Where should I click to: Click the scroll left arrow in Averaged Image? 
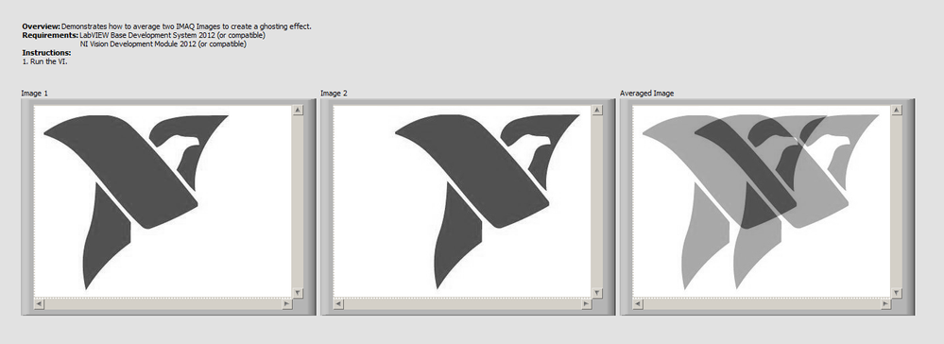click(638, 304)
